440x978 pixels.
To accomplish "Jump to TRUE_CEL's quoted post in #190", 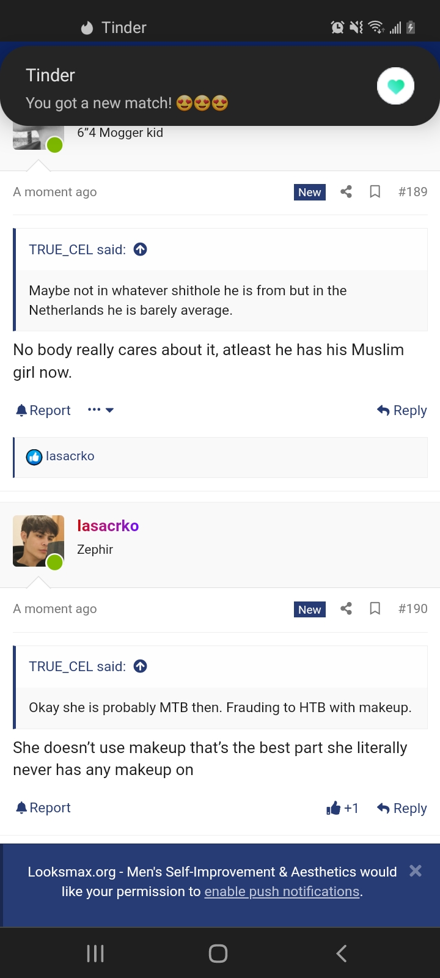I will click(141, 666).
